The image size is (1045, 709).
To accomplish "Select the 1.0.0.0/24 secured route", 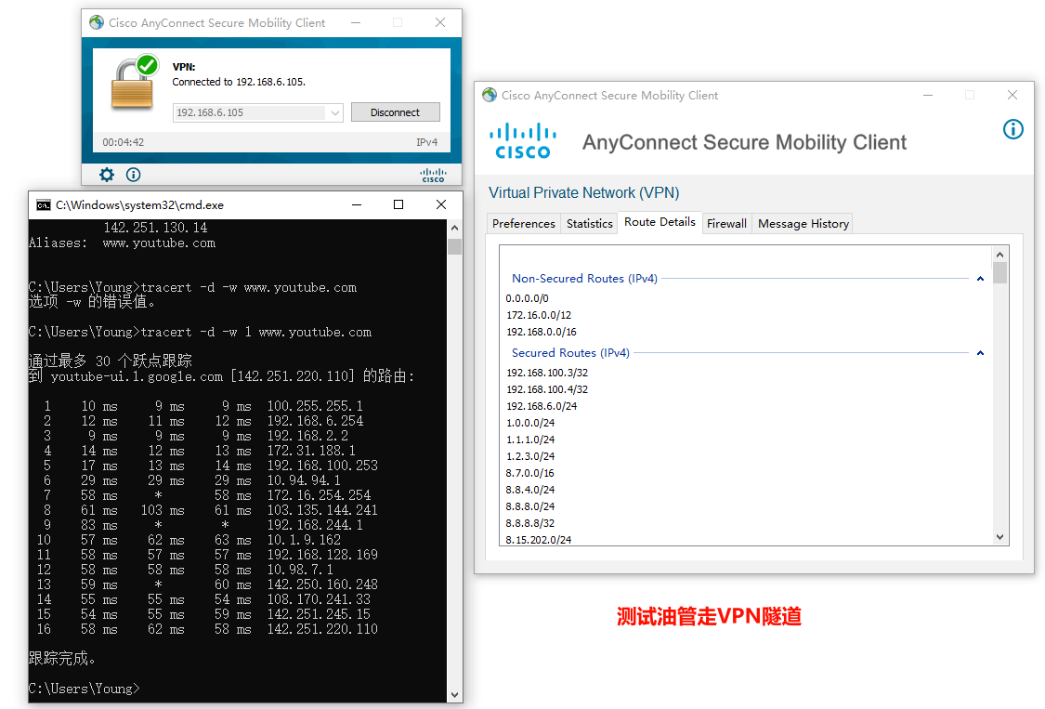I will pyautogui.click(x=530, y=422).
